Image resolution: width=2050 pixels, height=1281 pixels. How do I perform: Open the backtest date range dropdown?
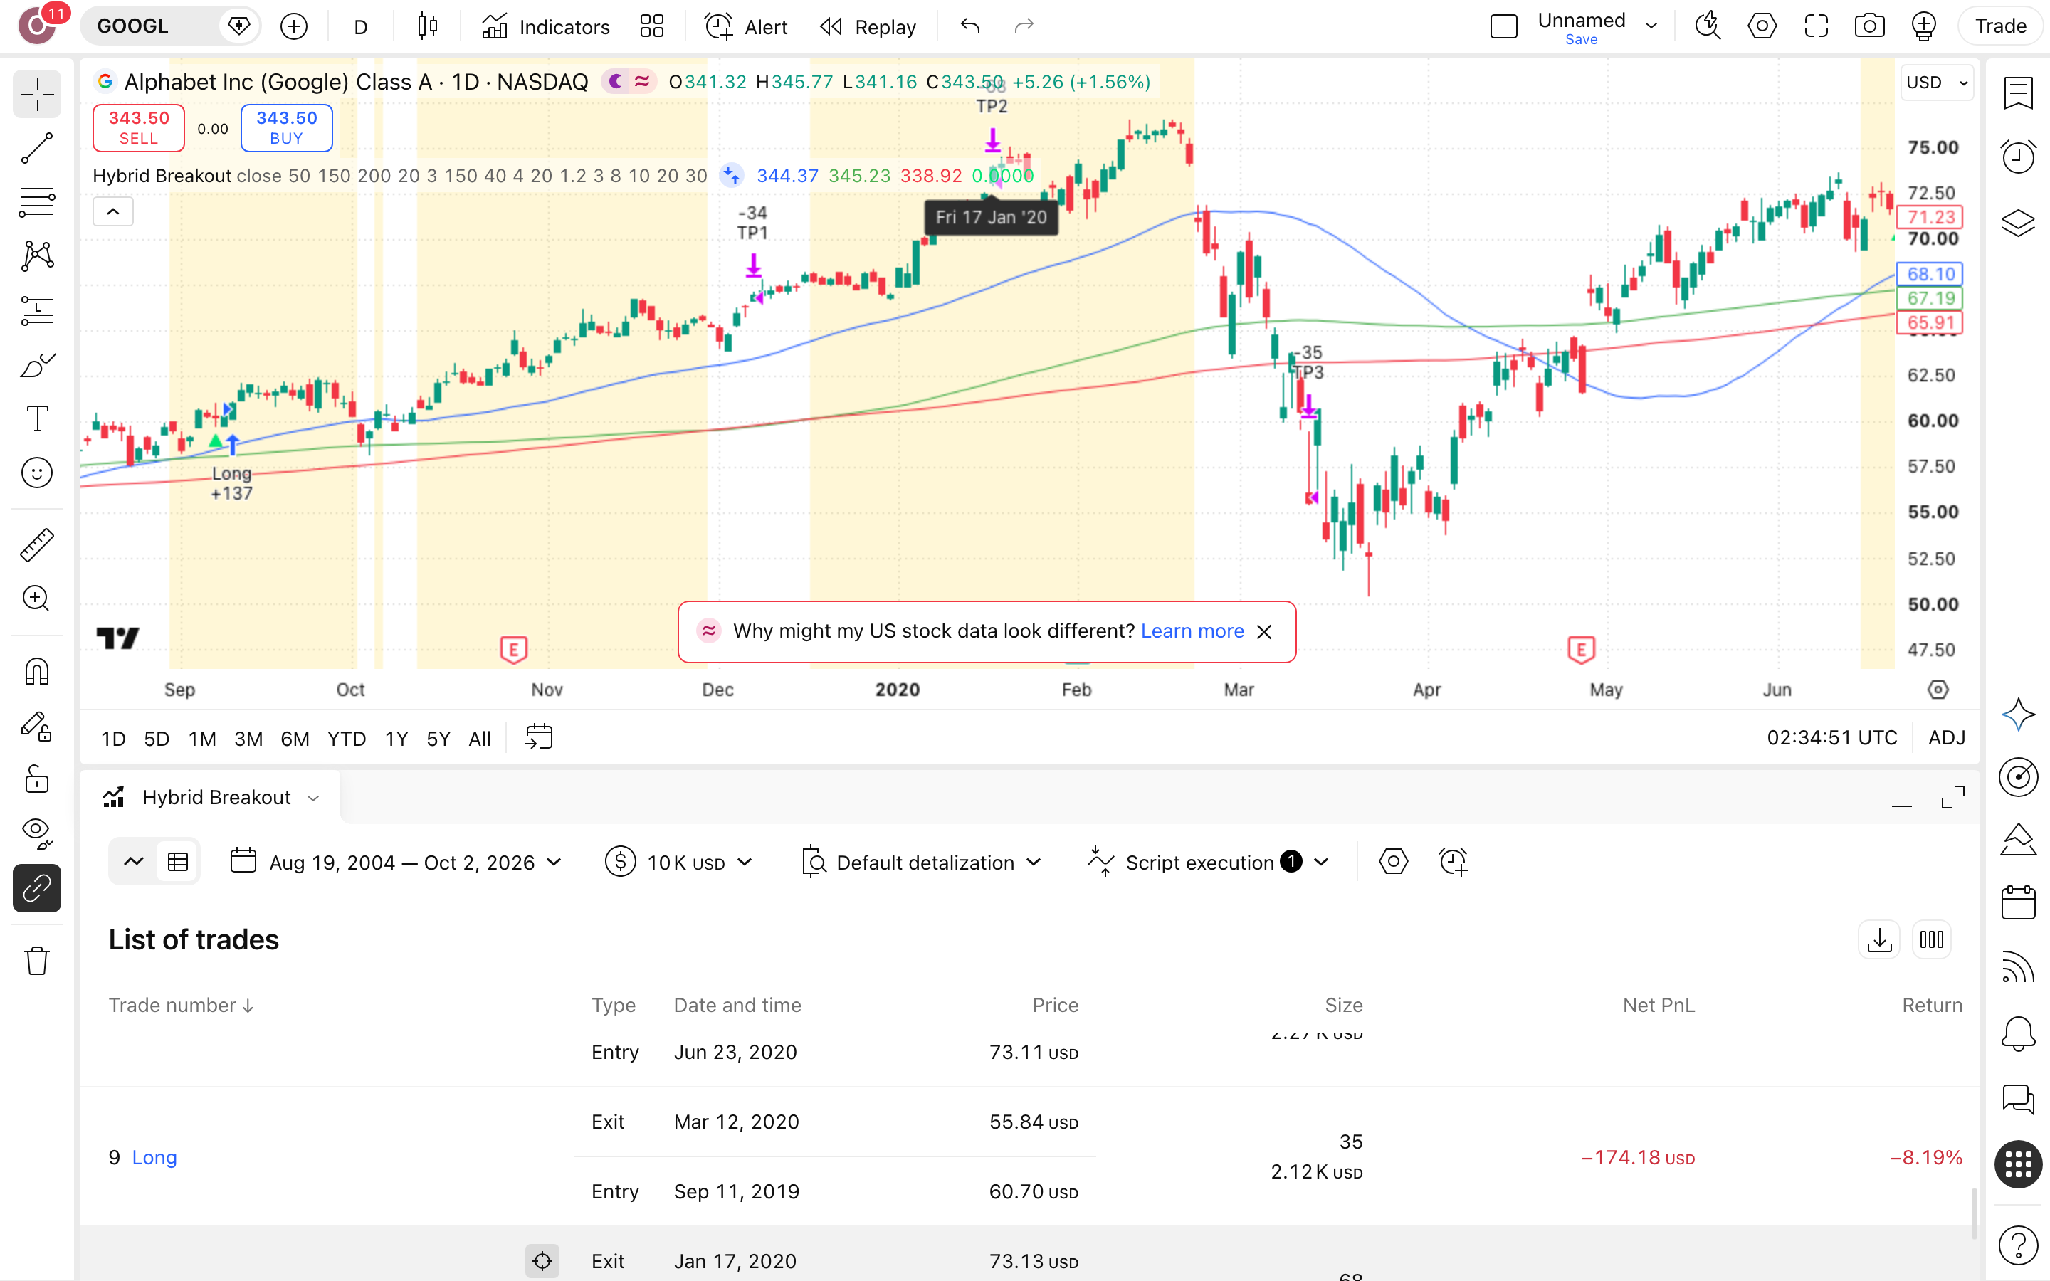396,863
